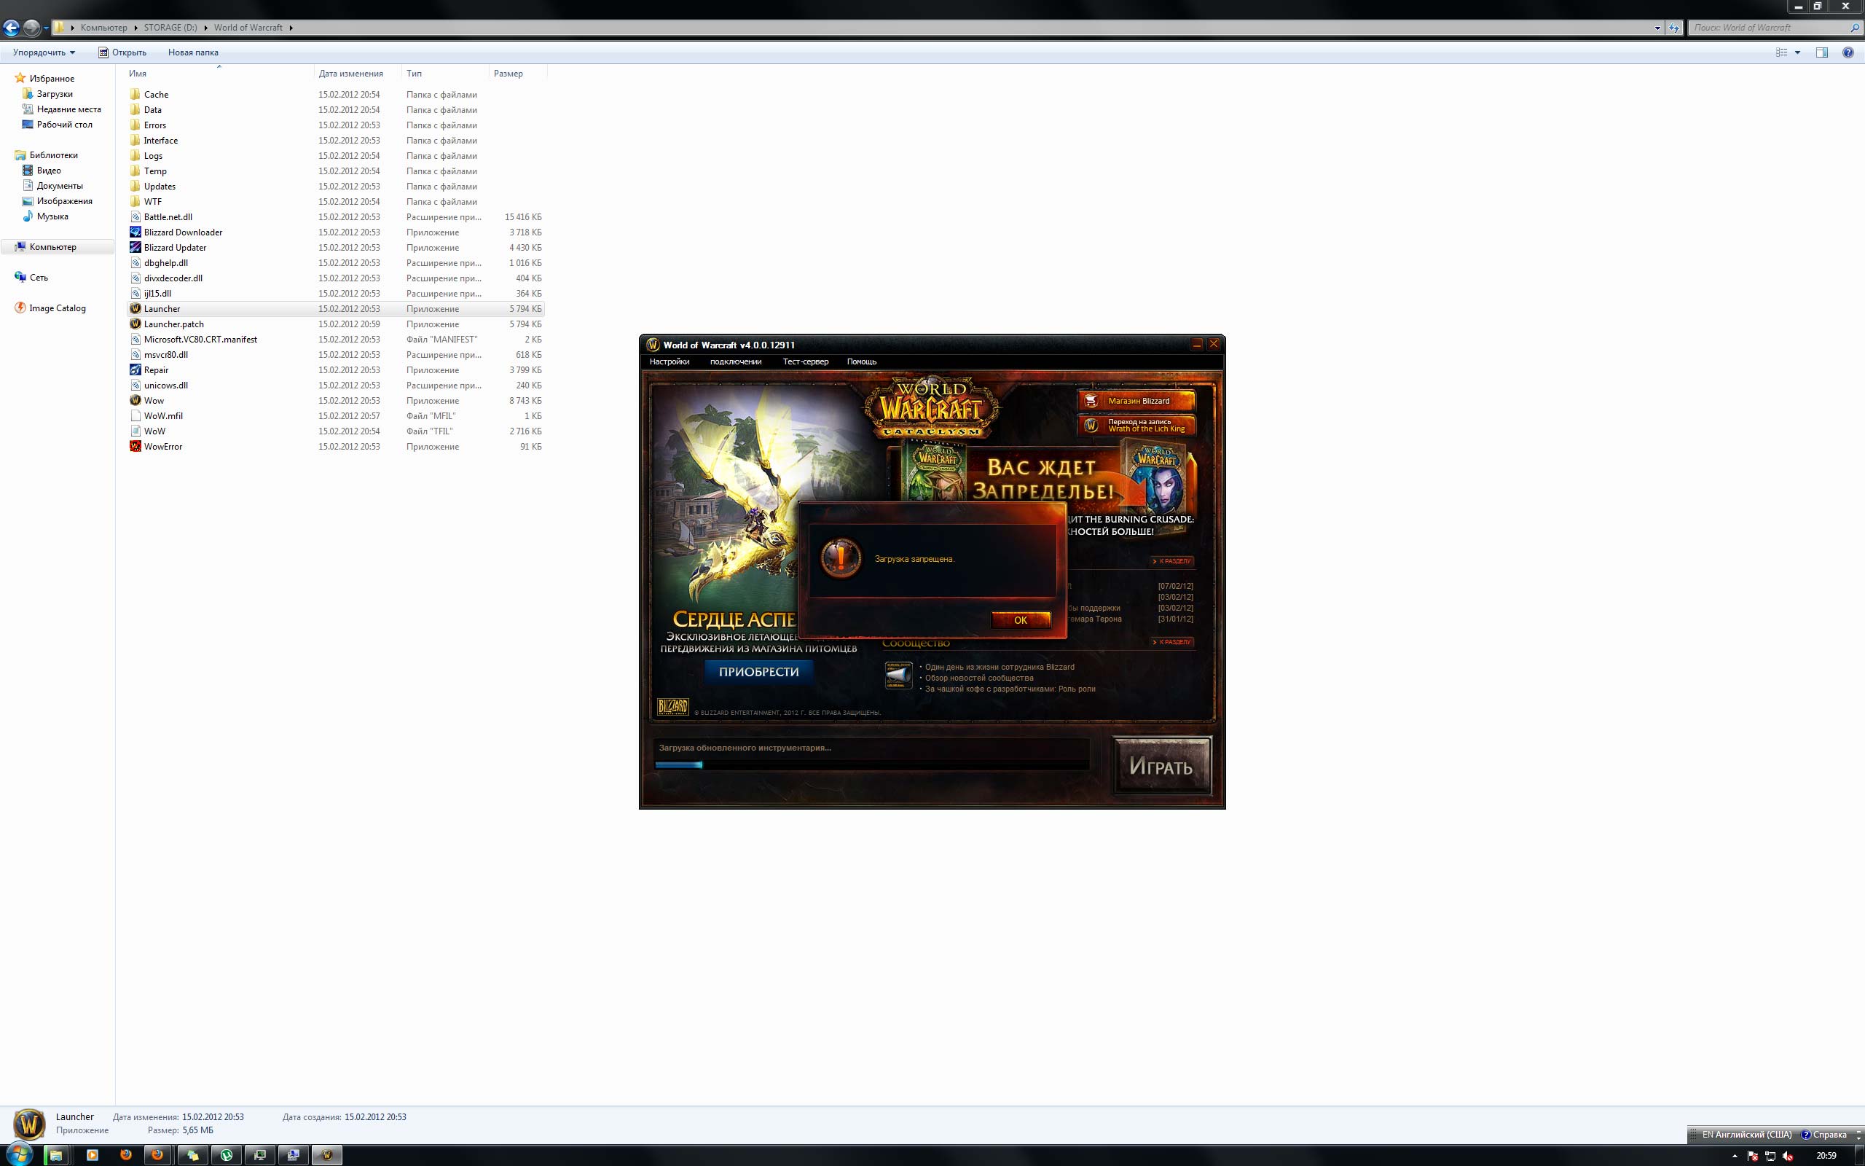Click the Community section К разделу link
Image resolution: width=1865 pixels, height=1166 pixels.
pos(1172,641)
